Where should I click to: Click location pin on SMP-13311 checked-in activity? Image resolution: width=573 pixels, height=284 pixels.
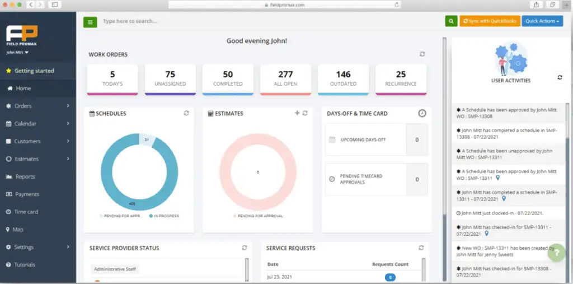(486, 233)
